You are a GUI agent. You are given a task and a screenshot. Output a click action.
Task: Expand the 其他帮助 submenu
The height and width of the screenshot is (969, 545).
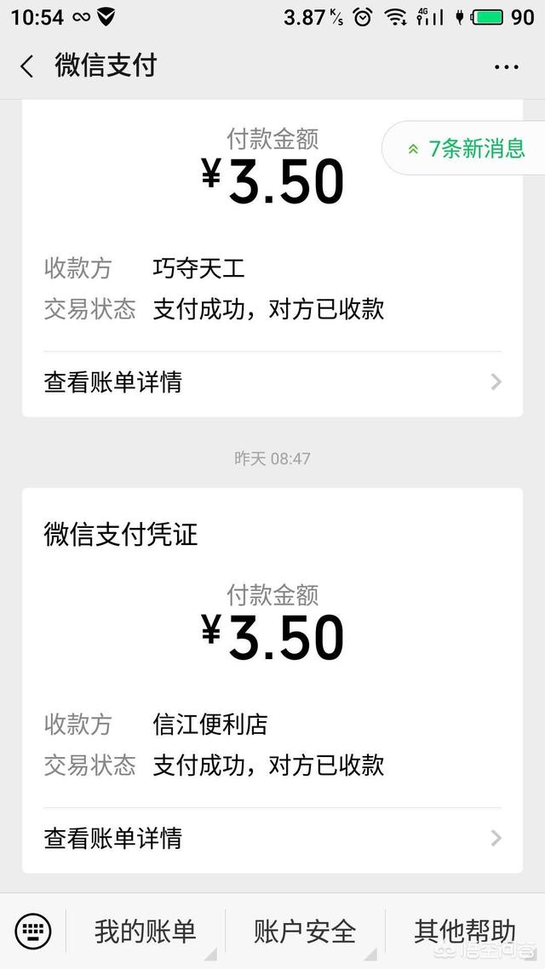pos(461,932)
